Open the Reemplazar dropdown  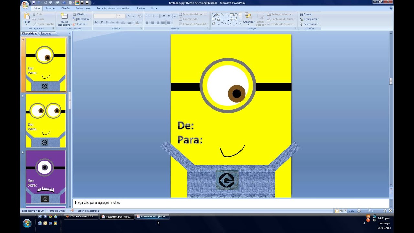click(310, 19)
